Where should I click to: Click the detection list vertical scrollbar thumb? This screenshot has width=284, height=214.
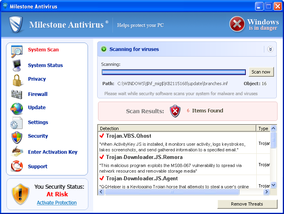coord(273,140)
